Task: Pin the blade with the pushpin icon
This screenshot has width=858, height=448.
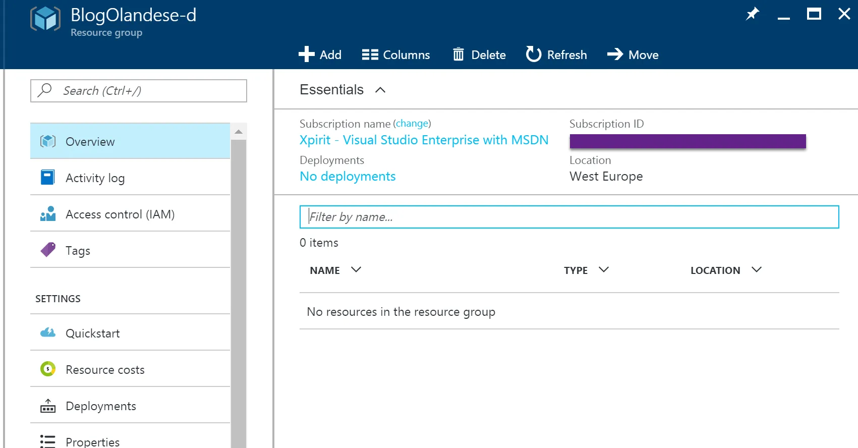Action: [753, 14]
